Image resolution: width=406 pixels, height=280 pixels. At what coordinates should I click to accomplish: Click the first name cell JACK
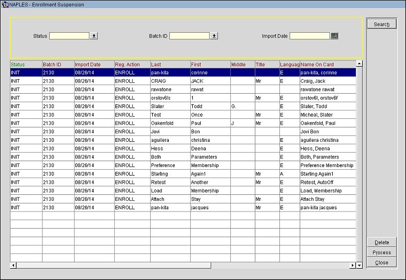pyautogui.click(x=210, y=81)
